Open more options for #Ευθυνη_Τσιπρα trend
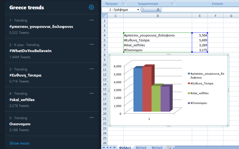Image resolution: width=239 pixels, height=149 pixels. point(91,69)
